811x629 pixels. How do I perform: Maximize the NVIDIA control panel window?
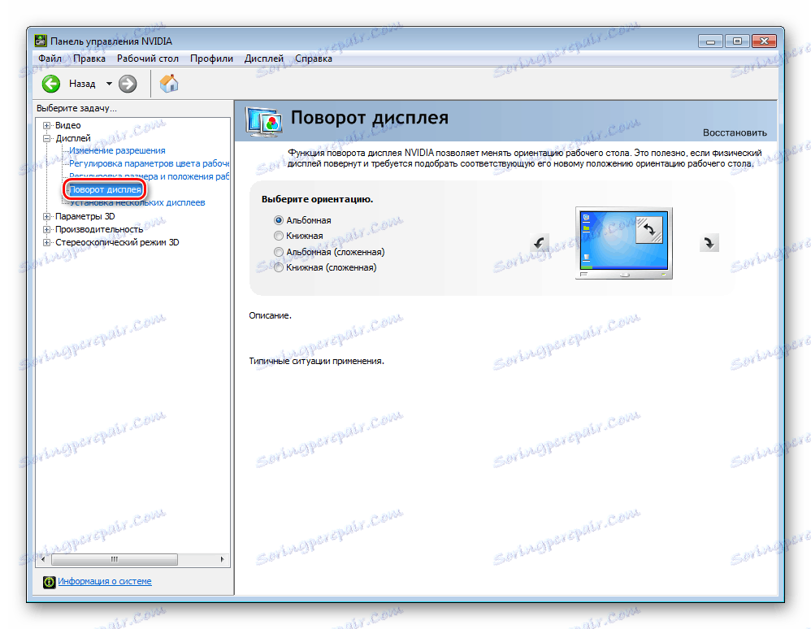737,41
